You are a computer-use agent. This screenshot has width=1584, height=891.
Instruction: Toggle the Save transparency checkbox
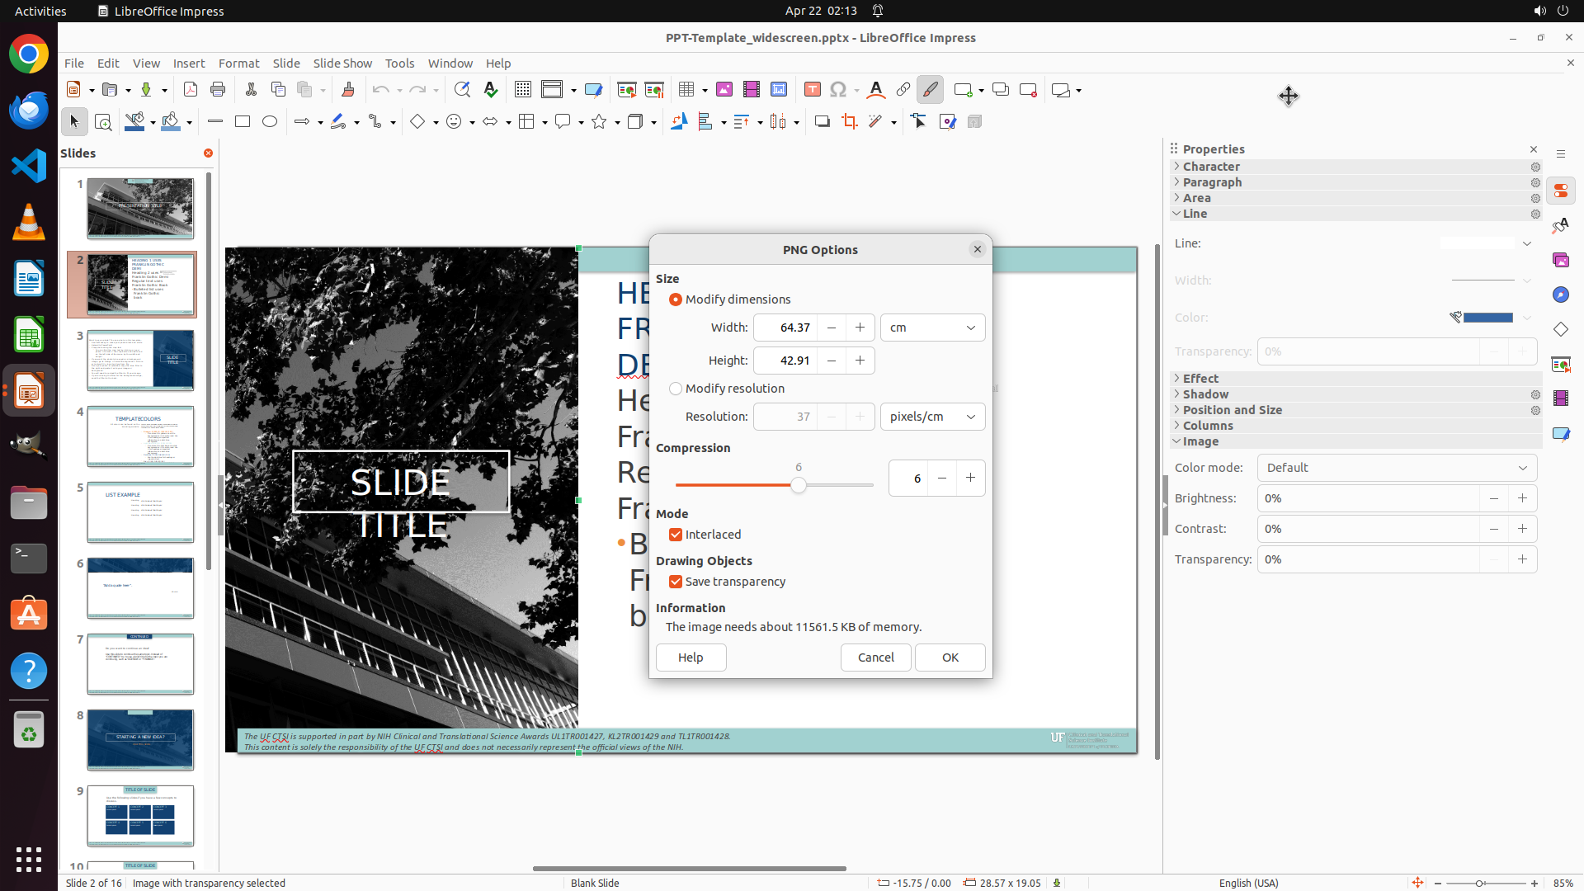pyautogui.click(x=676, y=582)
